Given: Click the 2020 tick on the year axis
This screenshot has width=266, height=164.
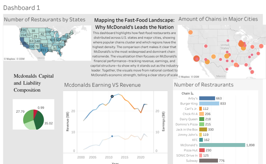Looking at the screenshot, I should coord(141,157).
